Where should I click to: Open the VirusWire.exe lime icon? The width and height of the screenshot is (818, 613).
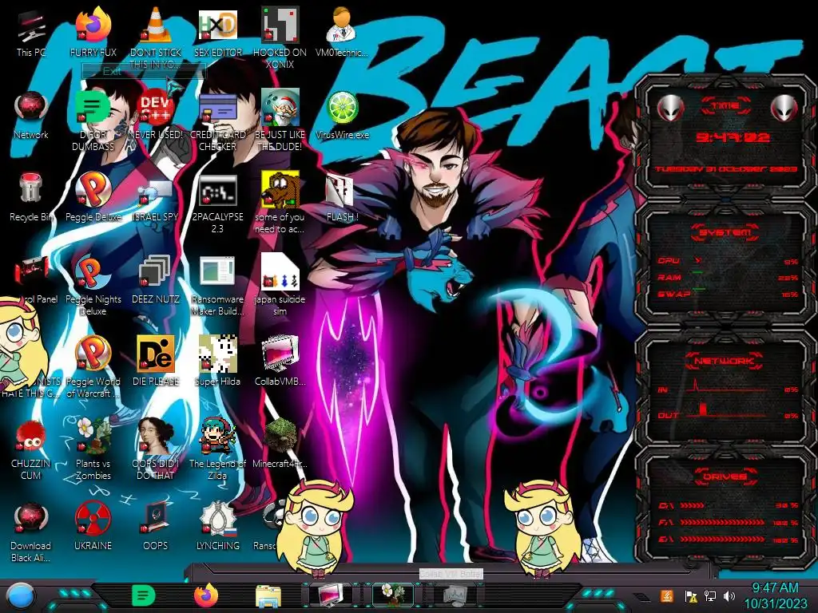(x=342, y=115)
